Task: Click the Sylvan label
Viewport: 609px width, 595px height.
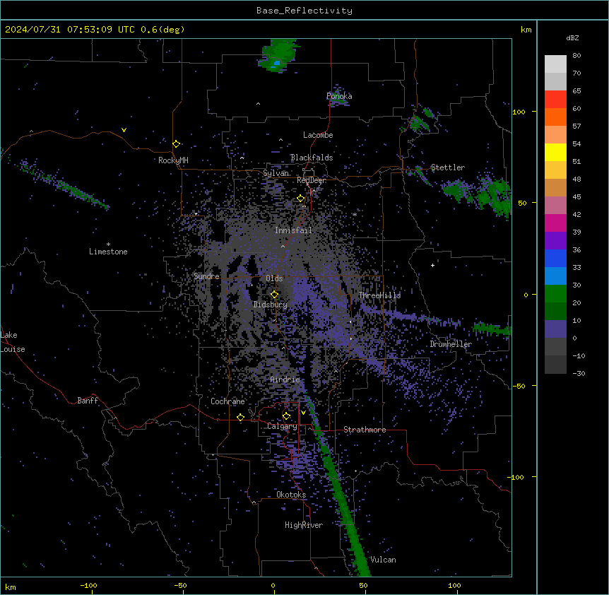Action: click(x=276, y=173)
